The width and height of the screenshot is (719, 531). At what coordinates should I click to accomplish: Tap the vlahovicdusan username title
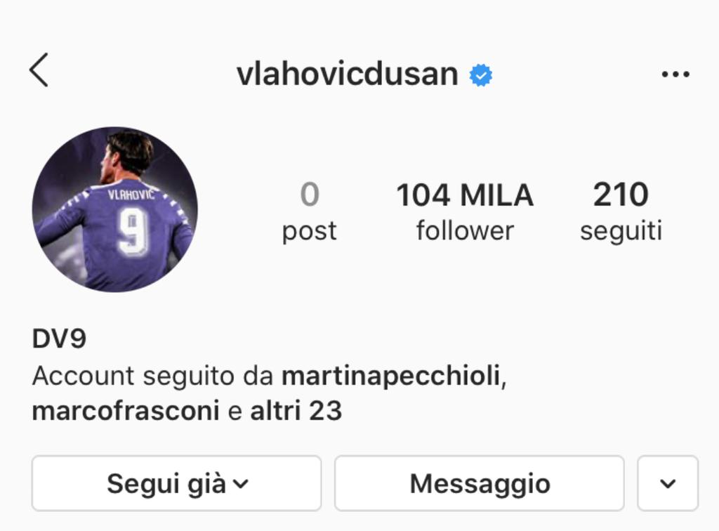347,74
